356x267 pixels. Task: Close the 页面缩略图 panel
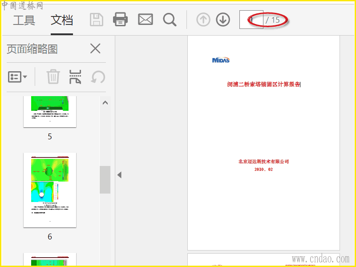point(95,49)
